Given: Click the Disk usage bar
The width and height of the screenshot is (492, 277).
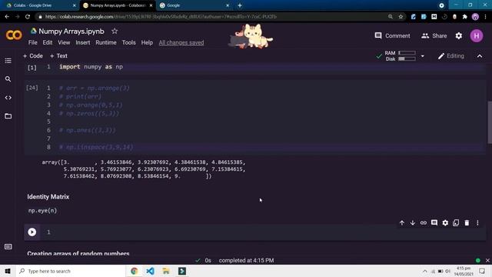Looking at the screenshot, I should point(407,58).
